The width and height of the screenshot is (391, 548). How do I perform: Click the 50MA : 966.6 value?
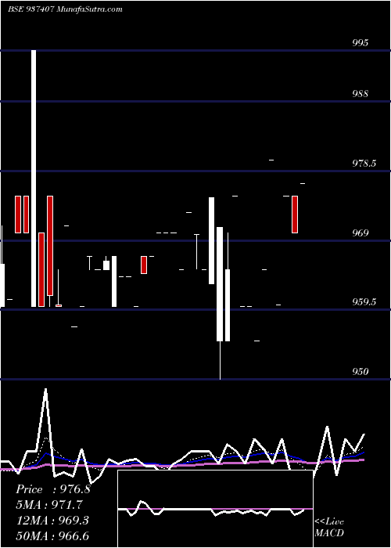(x=52, y=535)
